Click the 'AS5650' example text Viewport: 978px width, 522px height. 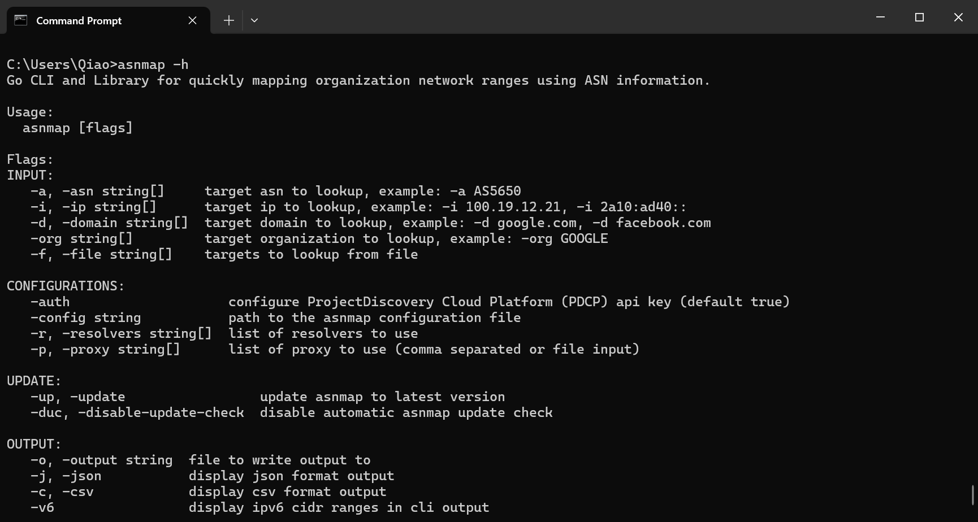[x=497, y=192]
